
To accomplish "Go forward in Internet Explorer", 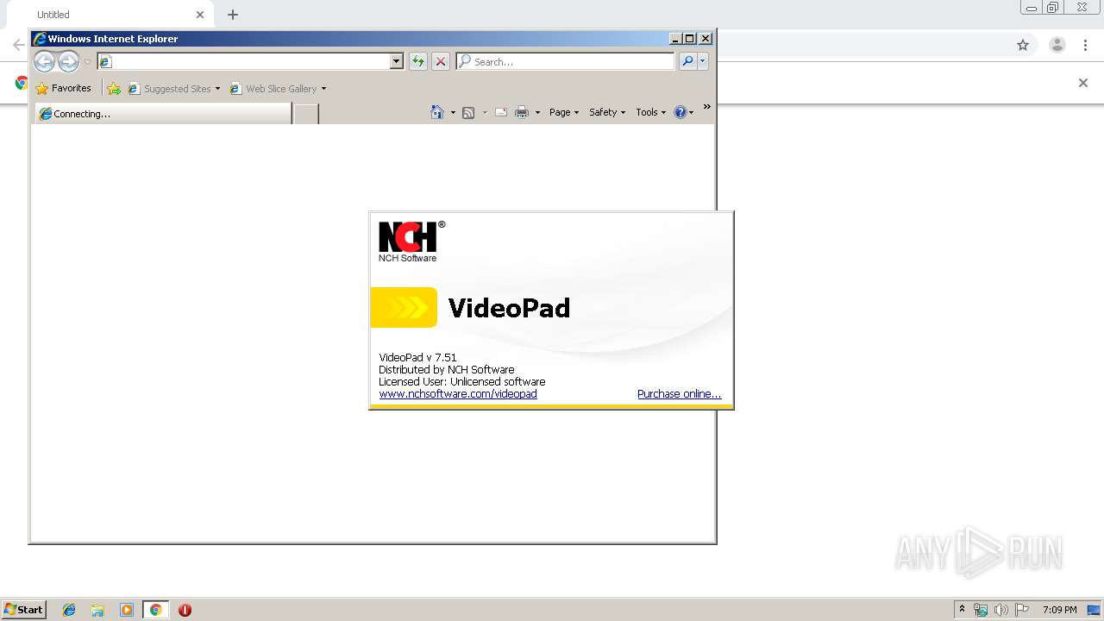I will tap(68, 61).
